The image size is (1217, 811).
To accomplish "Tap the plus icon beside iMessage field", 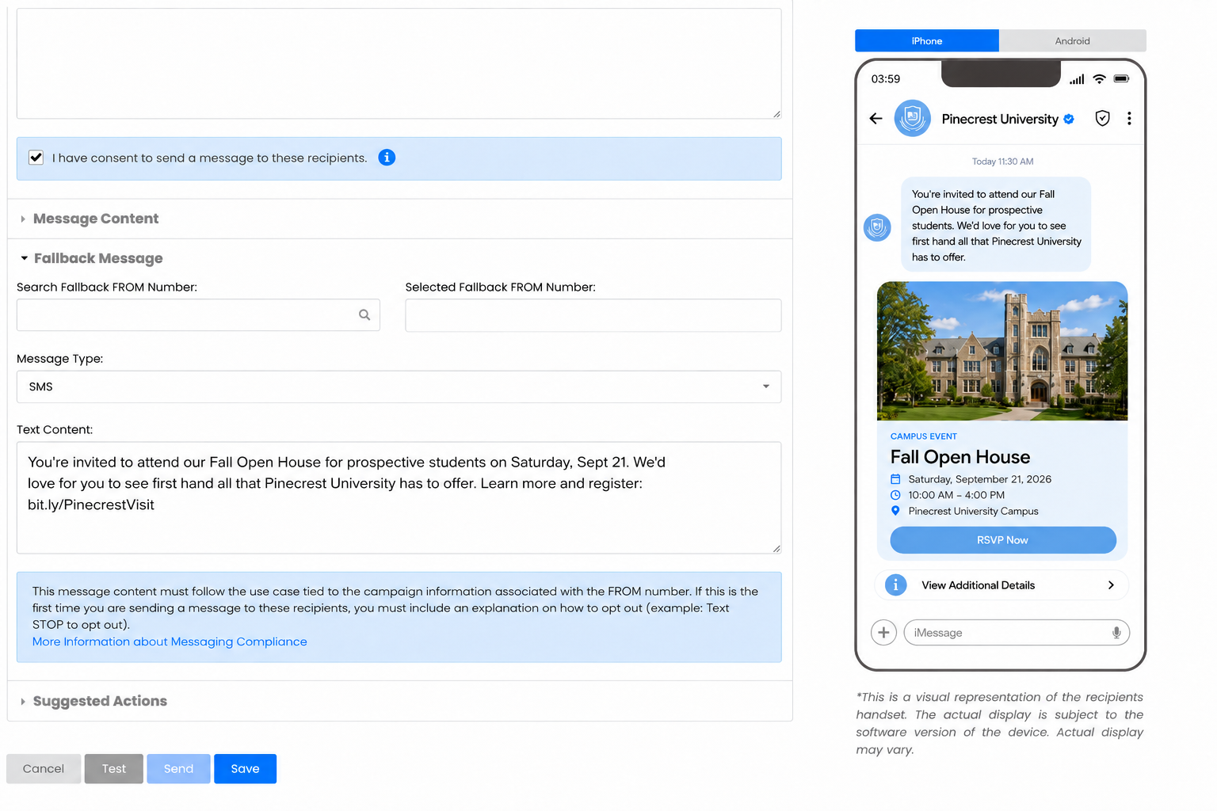I will point(883,633).
